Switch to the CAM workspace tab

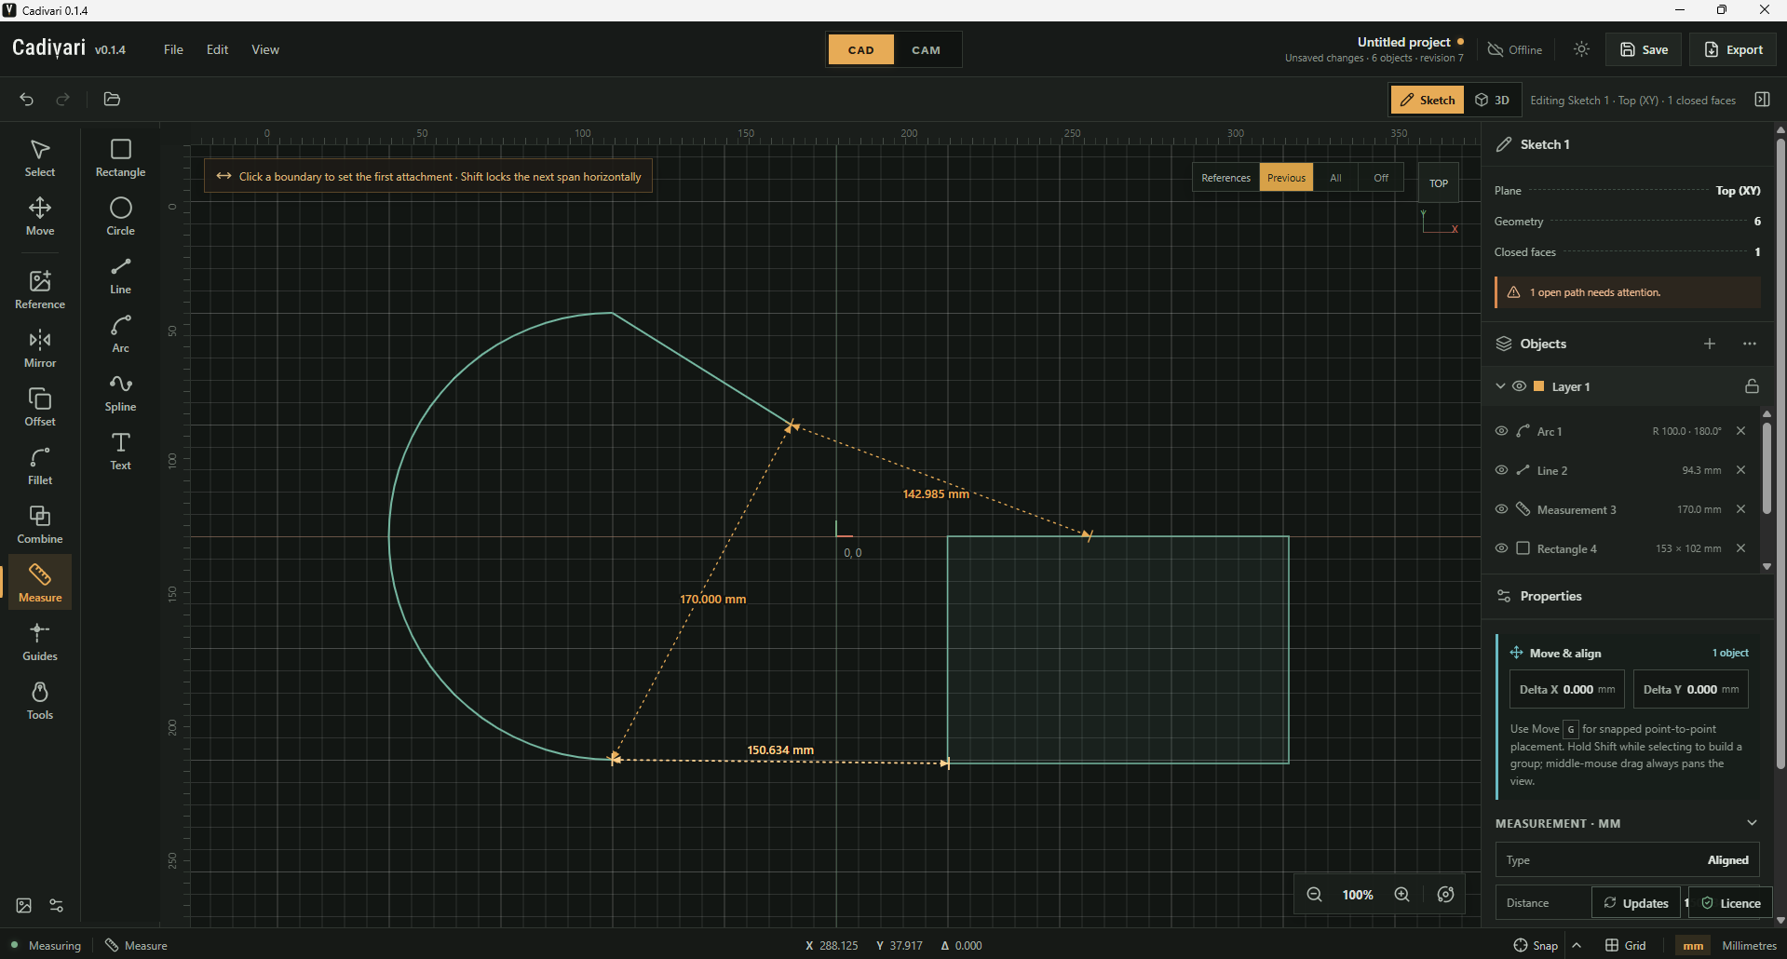click(926, 50)
